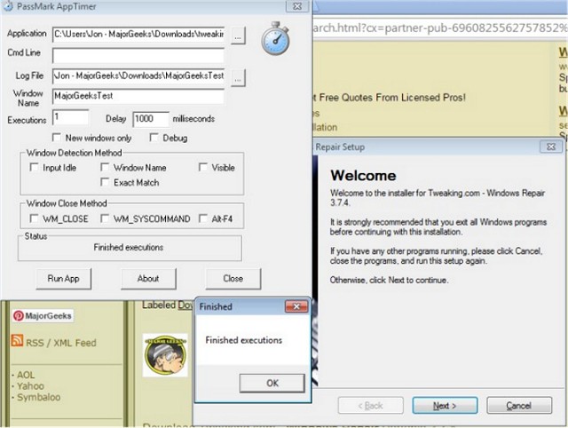Click the PassMark AppTimer title bar icon

coord(8,6)
